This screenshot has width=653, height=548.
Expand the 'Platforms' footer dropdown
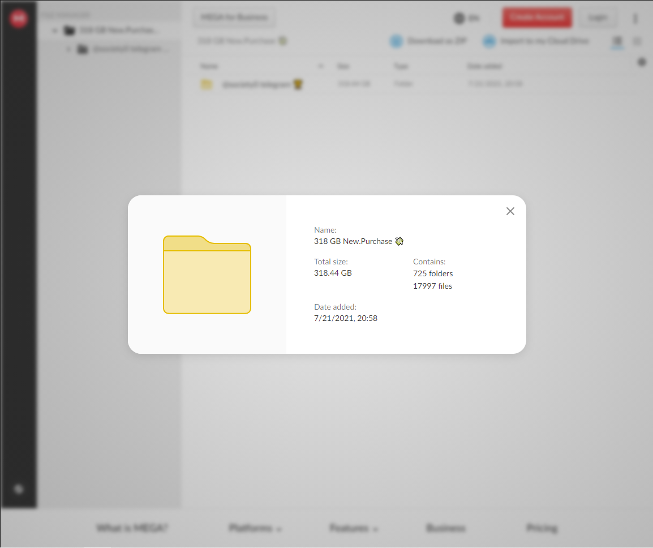[255, 528]
